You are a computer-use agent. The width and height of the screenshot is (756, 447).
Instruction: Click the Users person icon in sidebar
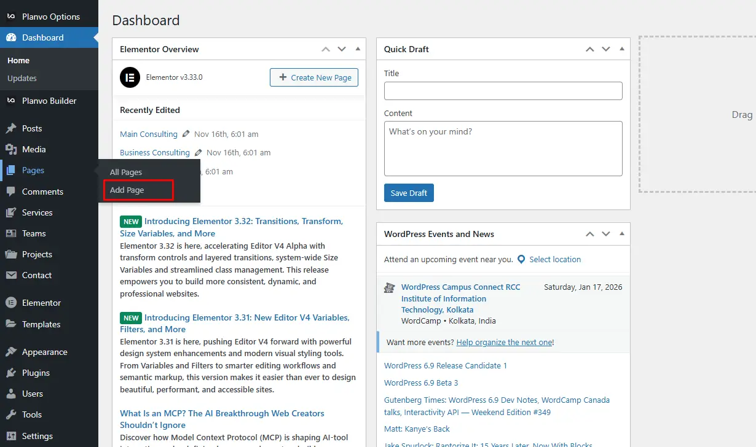coord(11,394)
